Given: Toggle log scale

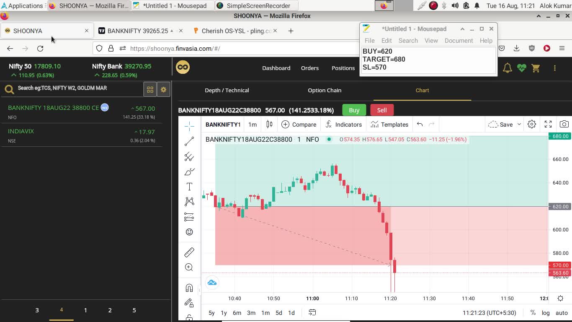Looking at the screenshot, I should [546, 313].
